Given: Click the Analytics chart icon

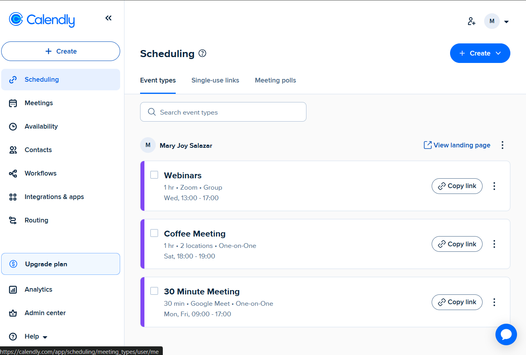Looking at the screenshot, I should click(x=13, y=290).
